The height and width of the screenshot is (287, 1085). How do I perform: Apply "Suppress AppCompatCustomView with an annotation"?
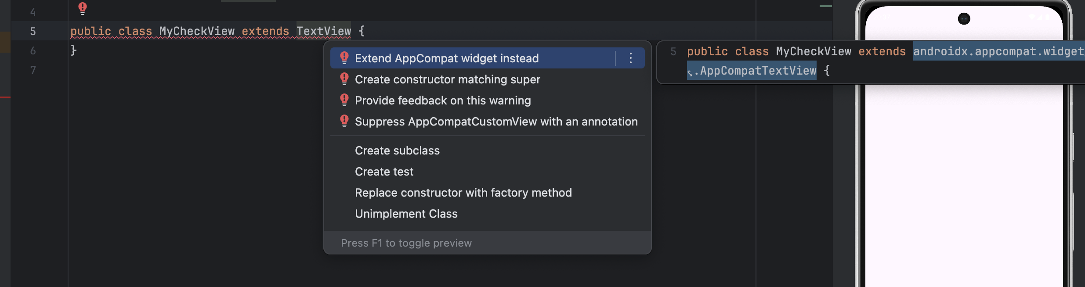click(496, 122)
